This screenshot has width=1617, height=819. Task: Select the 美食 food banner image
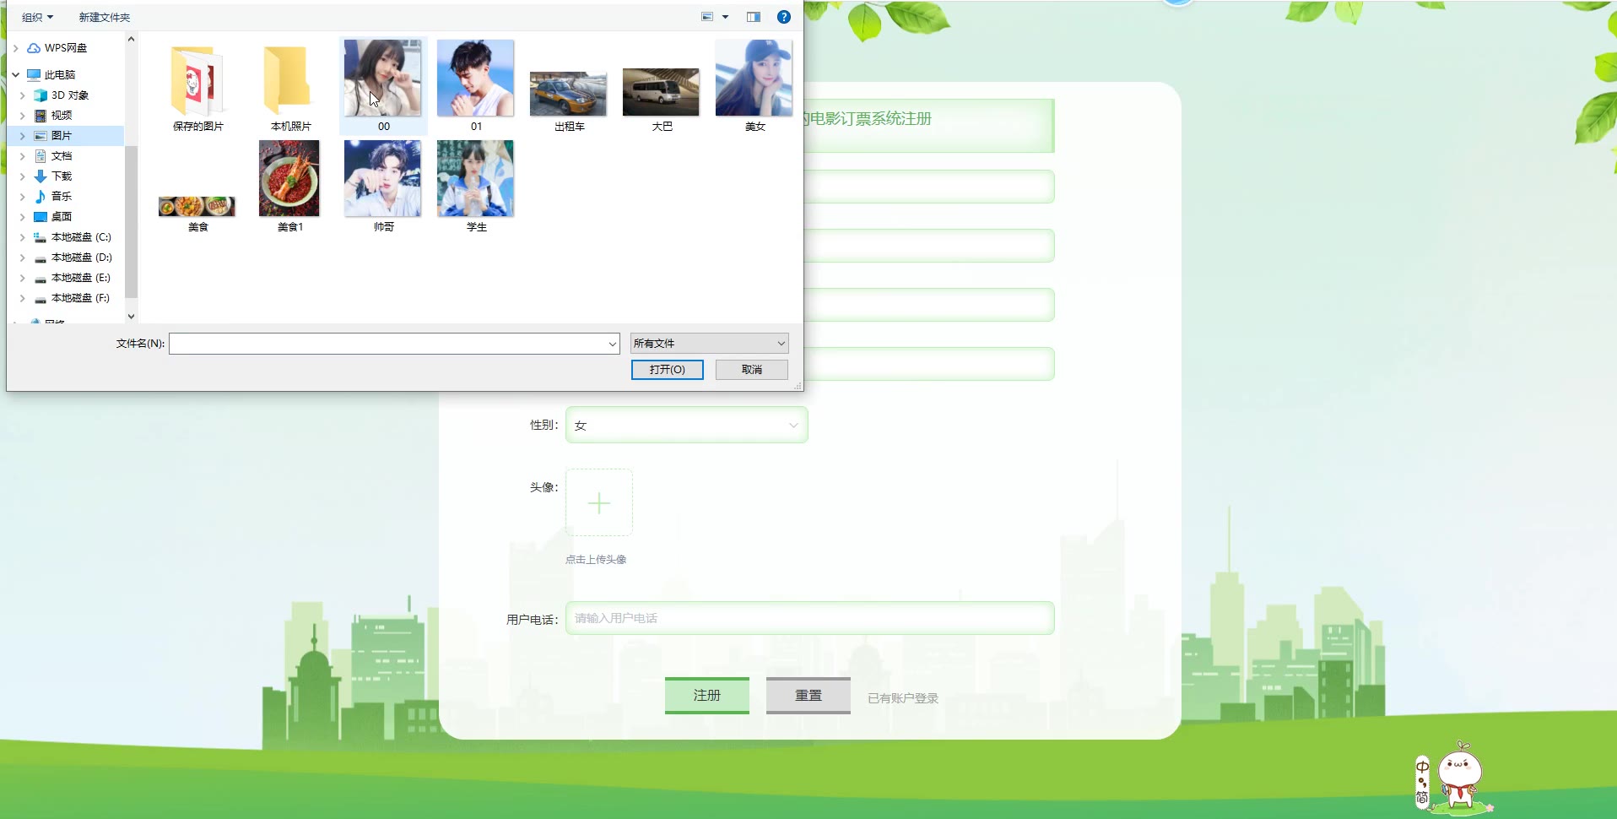[197, 213]
